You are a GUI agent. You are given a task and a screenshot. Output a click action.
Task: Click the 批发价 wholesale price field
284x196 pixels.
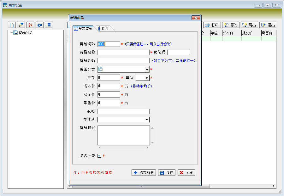(x=109, y=94)
